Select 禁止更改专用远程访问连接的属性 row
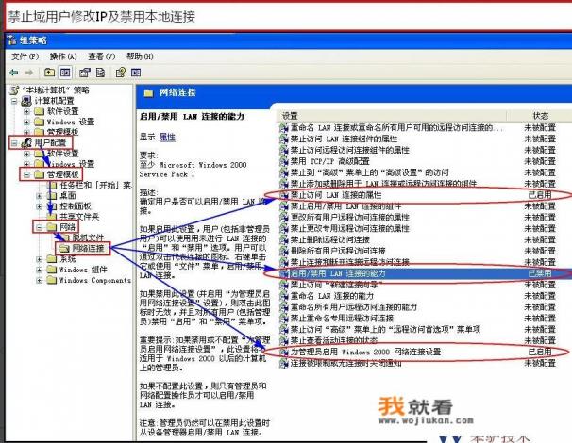Image resolution: width=572 pixels, height=443 pixels. [x=418, y=228]
